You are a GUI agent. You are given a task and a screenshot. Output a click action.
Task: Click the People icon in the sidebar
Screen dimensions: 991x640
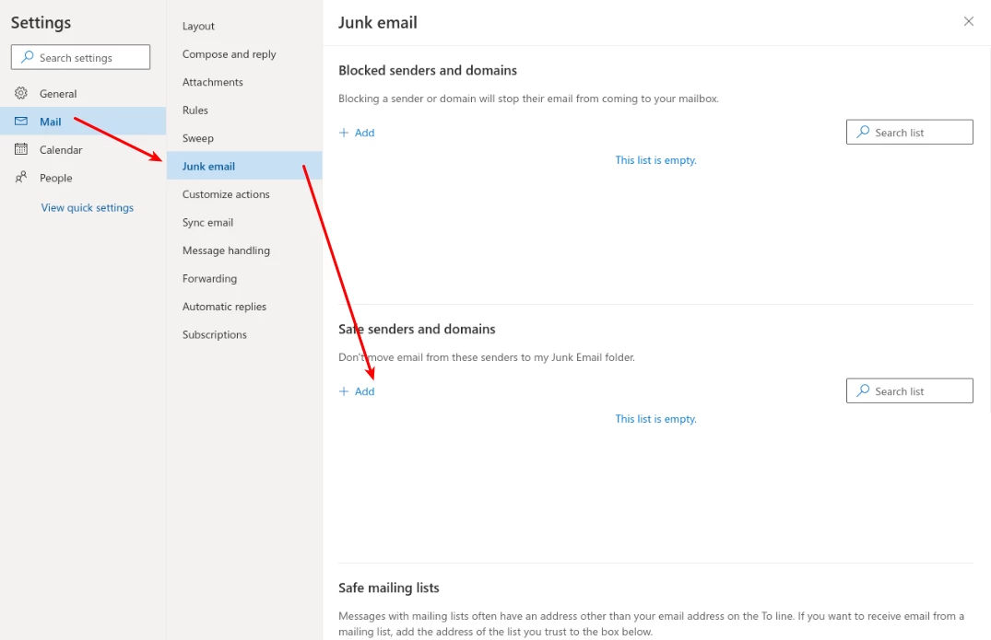20,177
